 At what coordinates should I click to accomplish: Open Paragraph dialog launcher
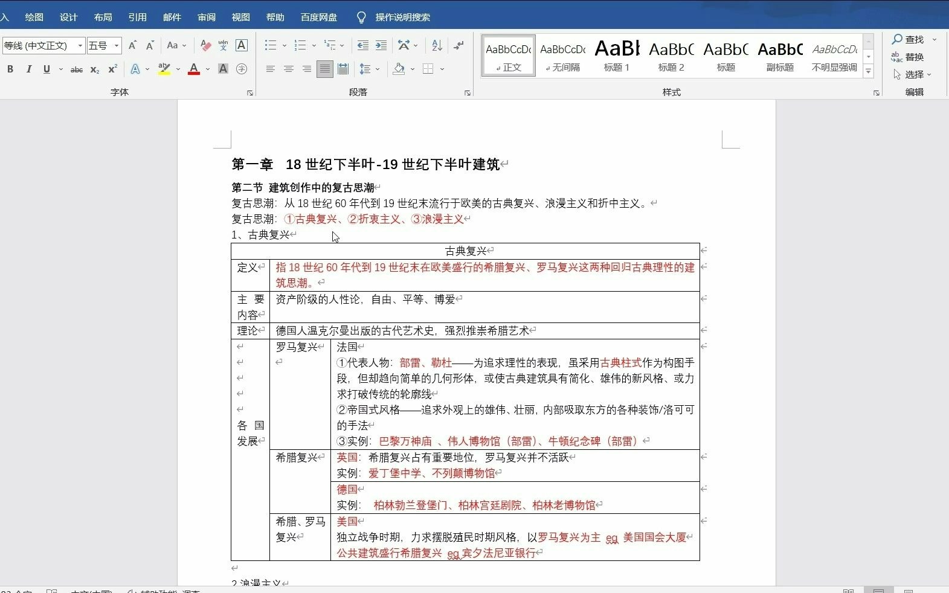coord(467,93)
